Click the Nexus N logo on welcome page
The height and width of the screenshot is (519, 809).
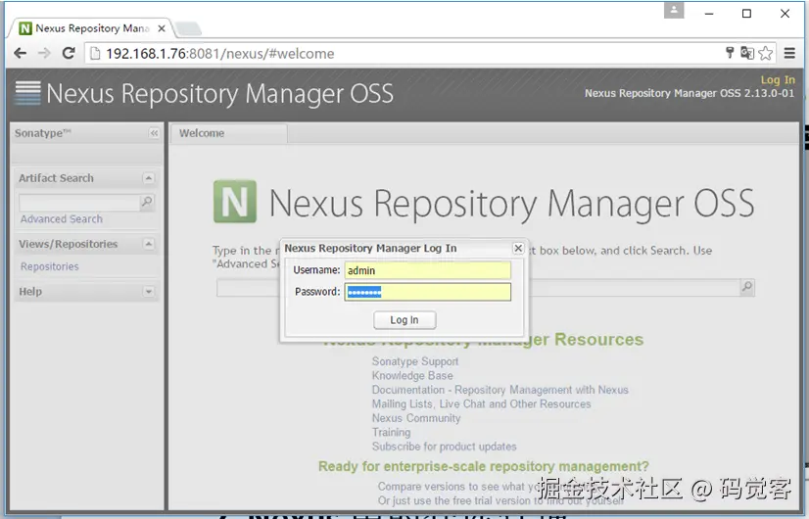(x=235, y=201)
